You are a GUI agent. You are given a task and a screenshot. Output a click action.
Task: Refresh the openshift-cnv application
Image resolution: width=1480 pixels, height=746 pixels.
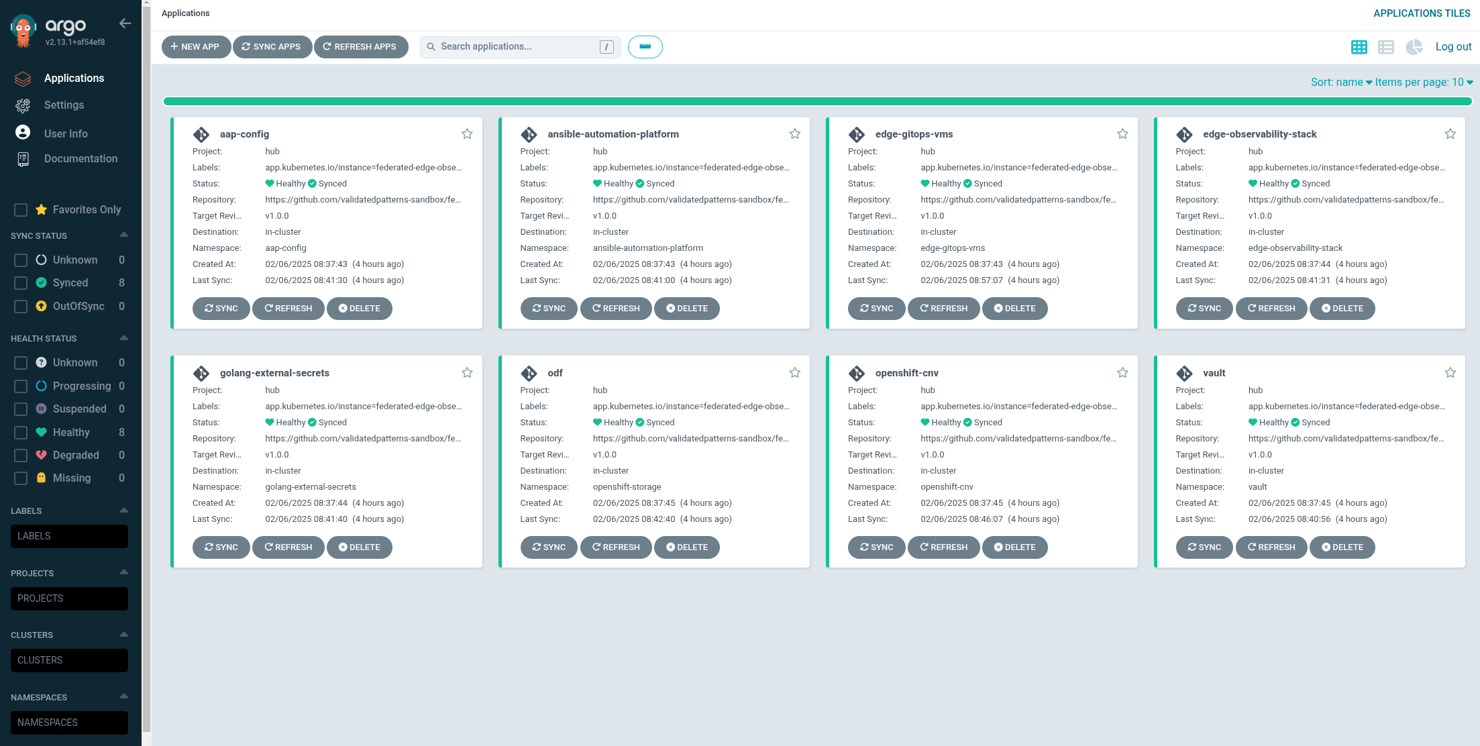point(943,547)
